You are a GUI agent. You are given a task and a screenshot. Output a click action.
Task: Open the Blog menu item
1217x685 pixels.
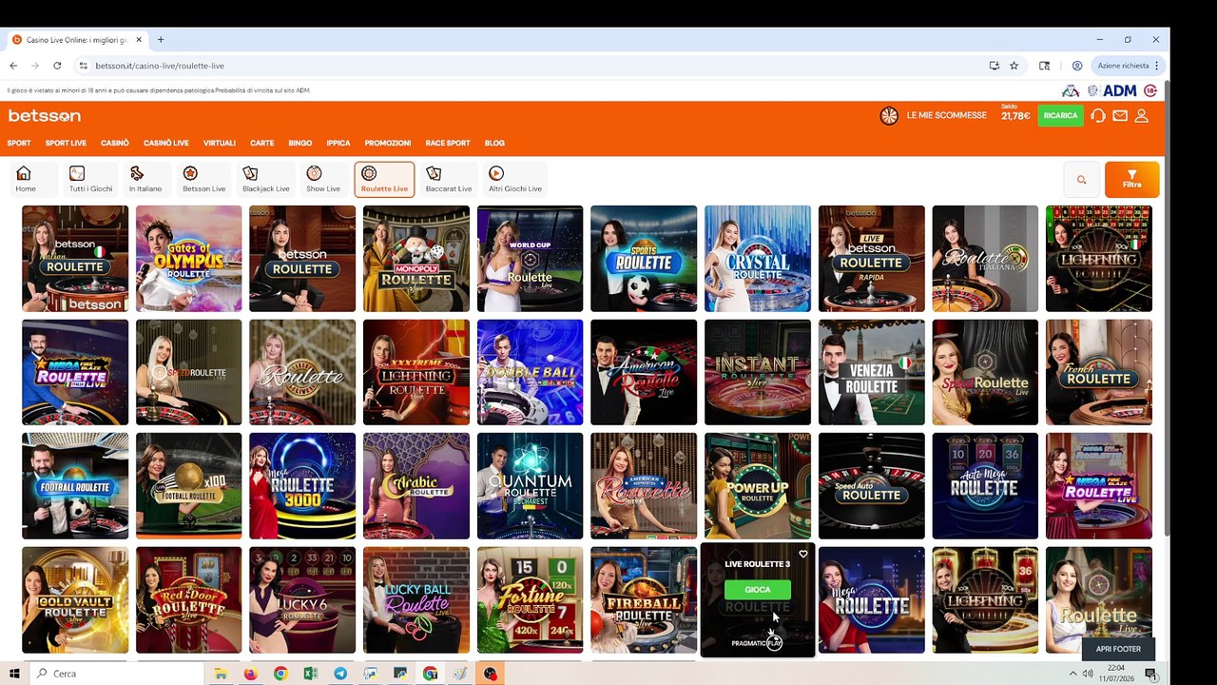[x=494, y=143]
